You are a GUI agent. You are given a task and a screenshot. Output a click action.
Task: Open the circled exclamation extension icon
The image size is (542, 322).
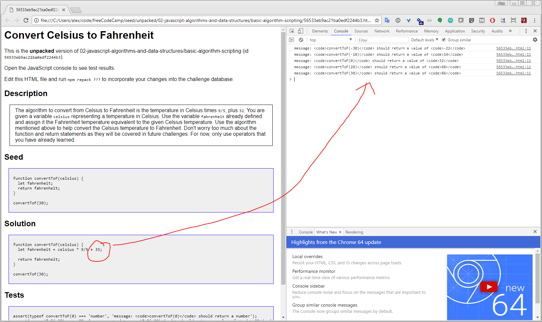[398, 20]
